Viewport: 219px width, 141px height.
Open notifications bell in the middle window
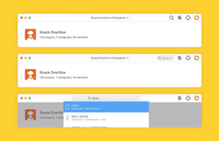180,58
